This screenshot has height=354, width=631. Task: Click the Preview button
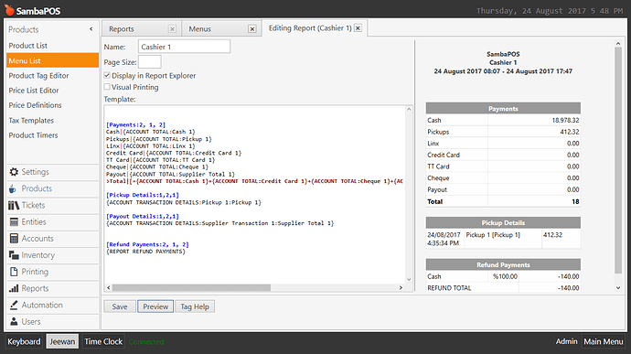point(155,306)
